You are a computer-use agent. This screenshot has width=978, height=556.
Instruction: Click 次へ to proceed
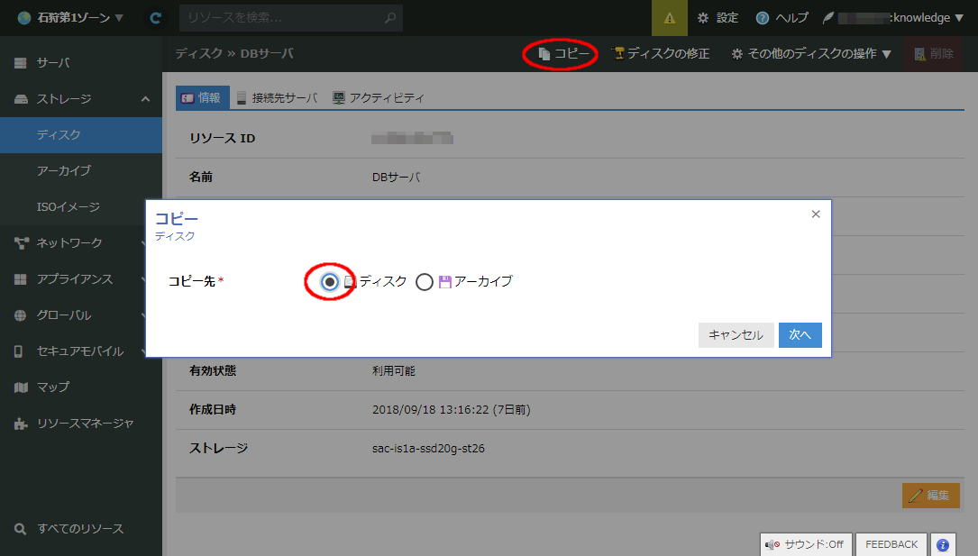click(800, 334)
